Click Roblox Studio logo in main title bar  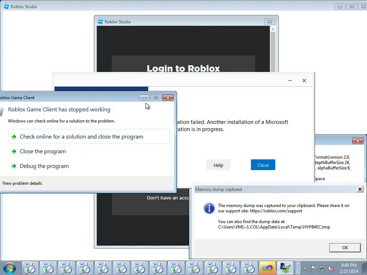(x=6, y=6)
